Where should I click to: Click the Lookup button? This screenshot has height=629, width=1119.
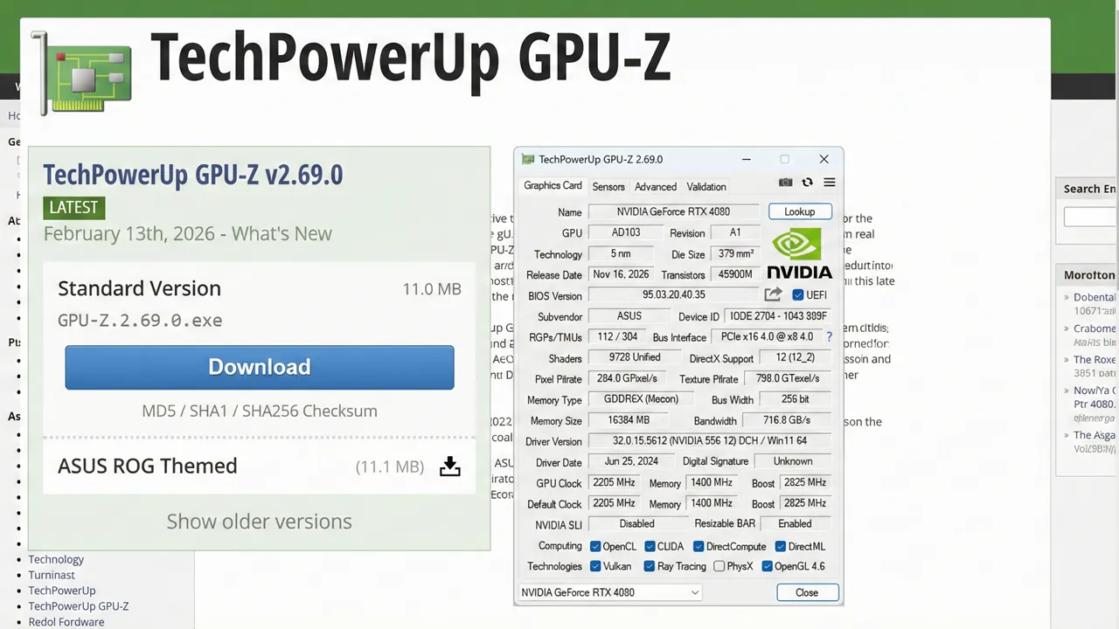tap(800, 211)
